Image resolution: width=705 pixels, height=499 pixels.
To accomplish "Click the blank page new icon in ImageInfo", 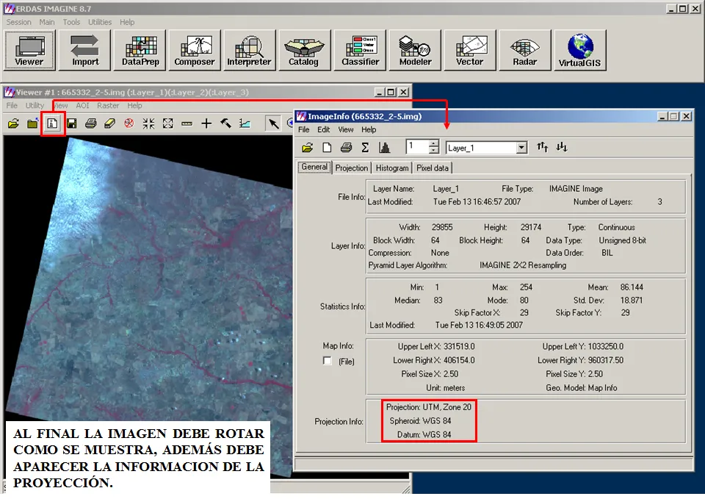I will (327, 148).
